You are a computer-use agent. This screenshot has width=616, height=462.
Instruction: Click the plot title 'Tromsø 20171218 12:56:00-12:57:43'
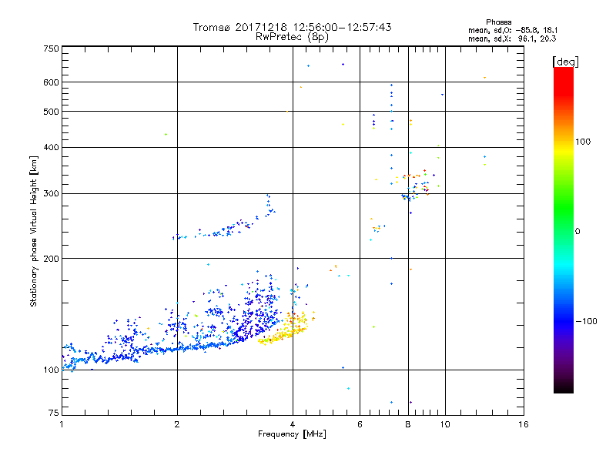(292, 27)
